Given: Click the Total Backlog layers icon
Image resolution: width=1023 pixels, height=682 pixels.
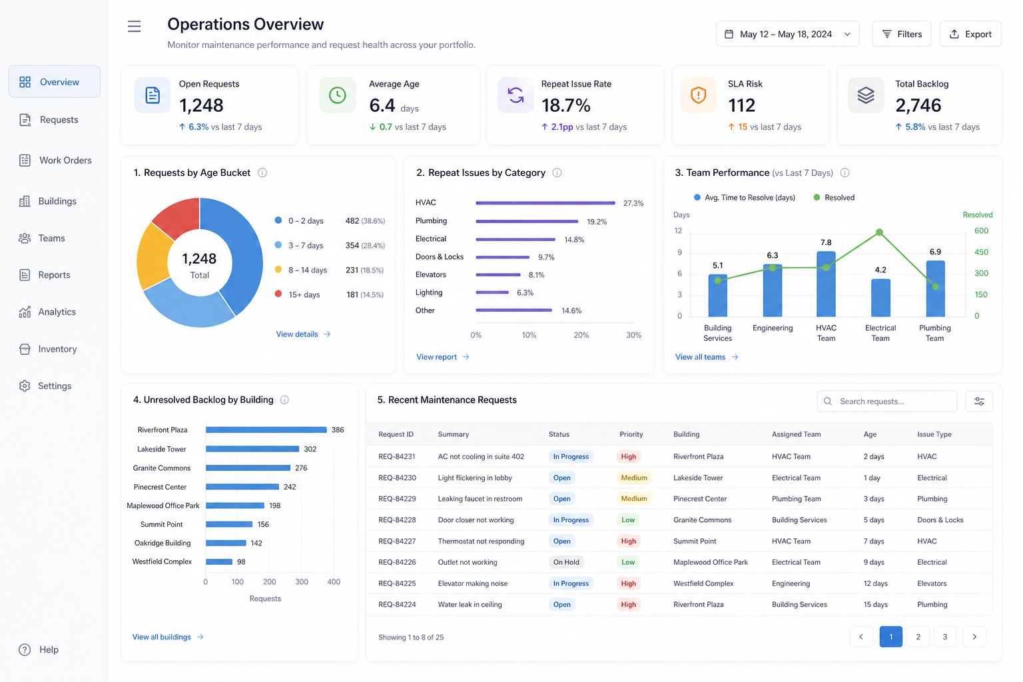Looking at the screenshot, I should (866, 95).
